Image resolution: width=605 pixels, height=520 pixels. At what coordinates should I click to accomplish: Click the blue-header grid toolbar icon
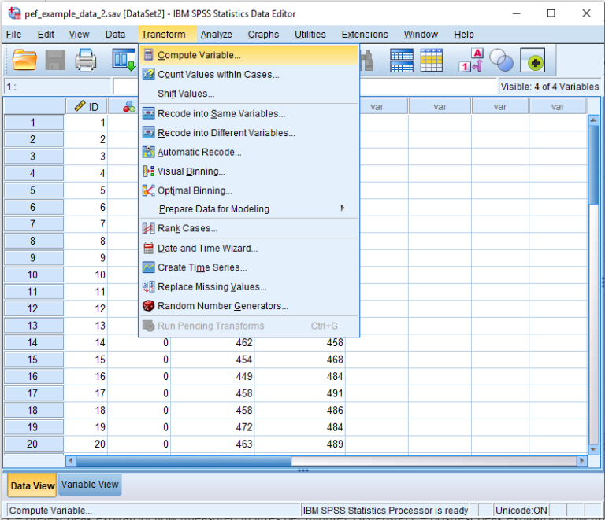coord(402,61)
